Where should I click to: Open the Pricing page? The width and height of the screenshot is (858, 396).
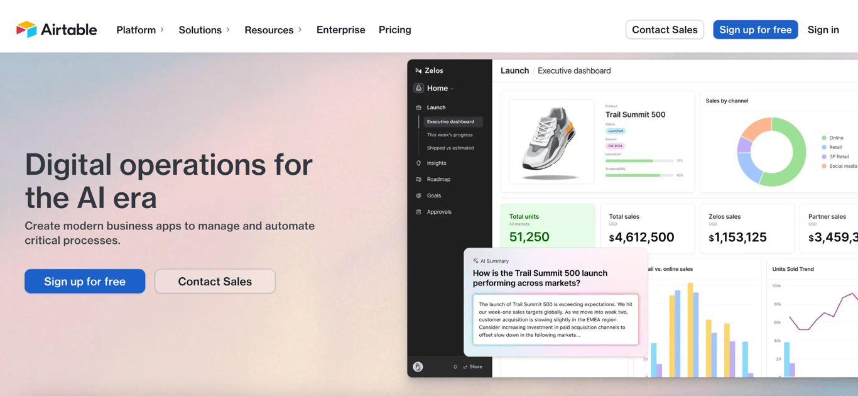(394, 30)
